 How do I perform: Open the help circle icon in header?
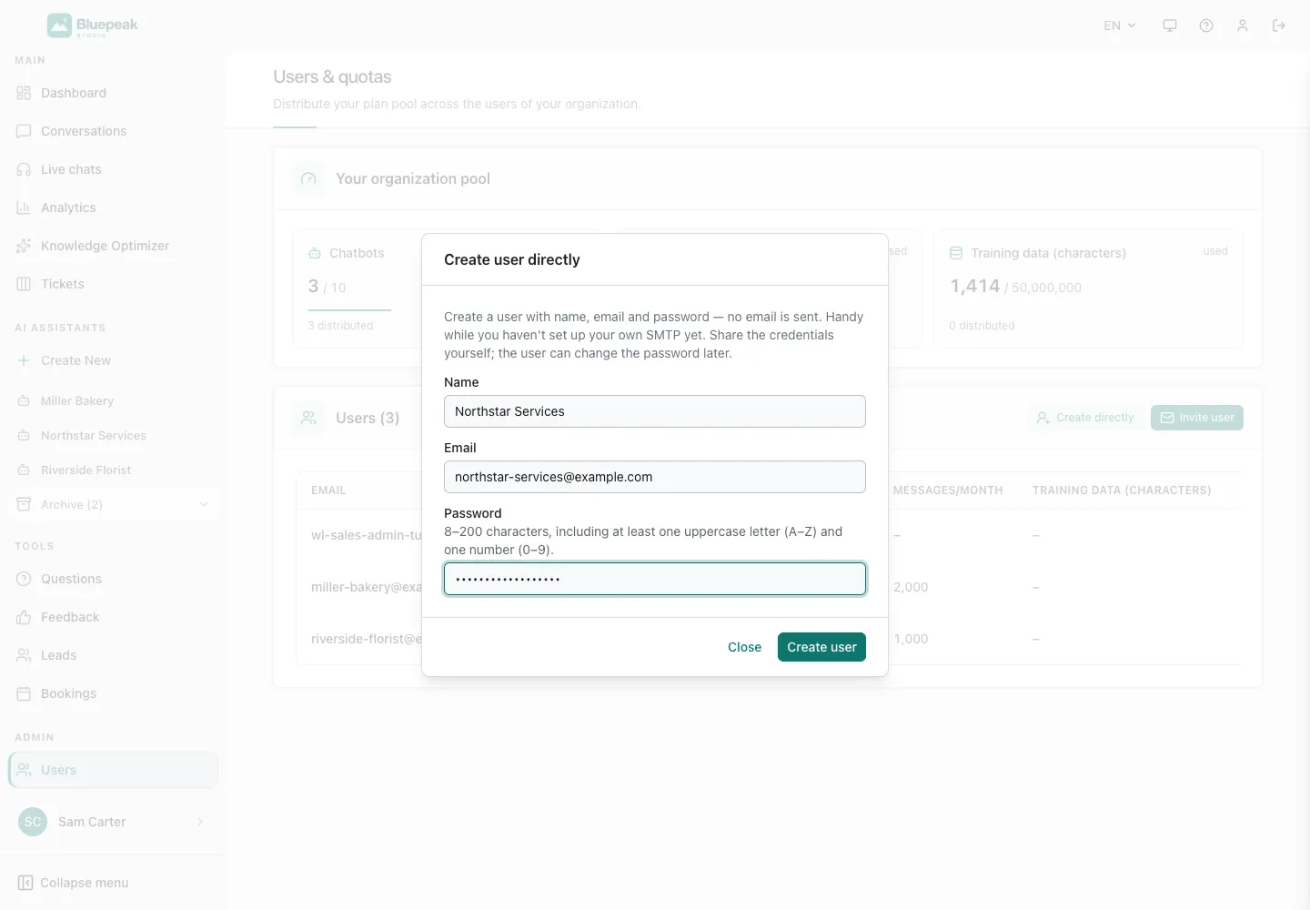[1206, 25]
